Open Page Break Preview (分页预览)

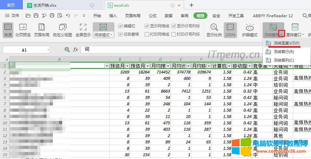point(23,30)
